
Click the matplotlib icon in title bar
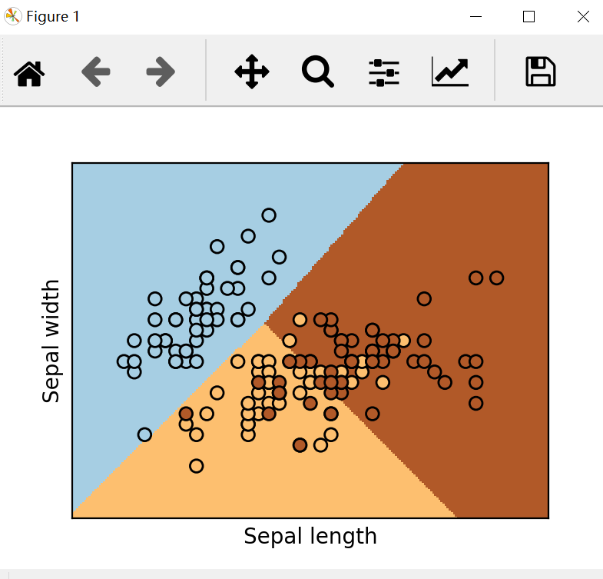(x=13, y=16)
